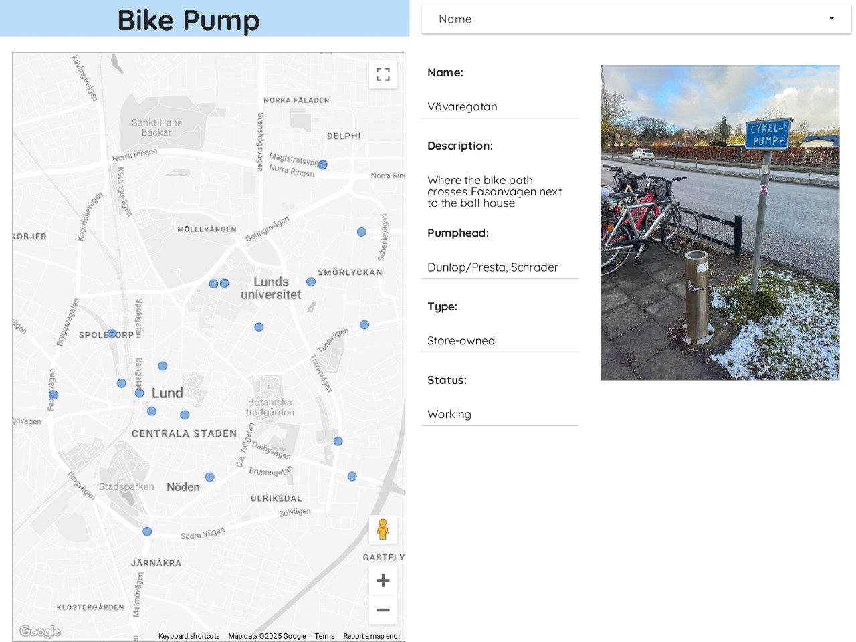Click the bike pump photo
The width and height of the screenshot is (856, 642).
point(720,222)
